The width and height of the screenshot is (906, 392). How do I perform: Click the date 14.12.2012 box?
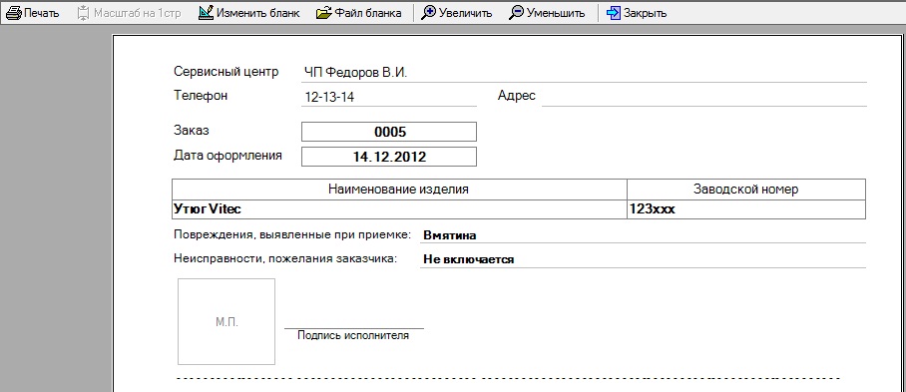point(389,157)
